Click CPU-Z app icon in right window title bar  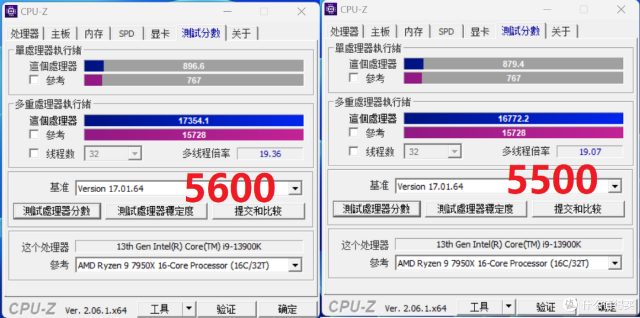331,9
